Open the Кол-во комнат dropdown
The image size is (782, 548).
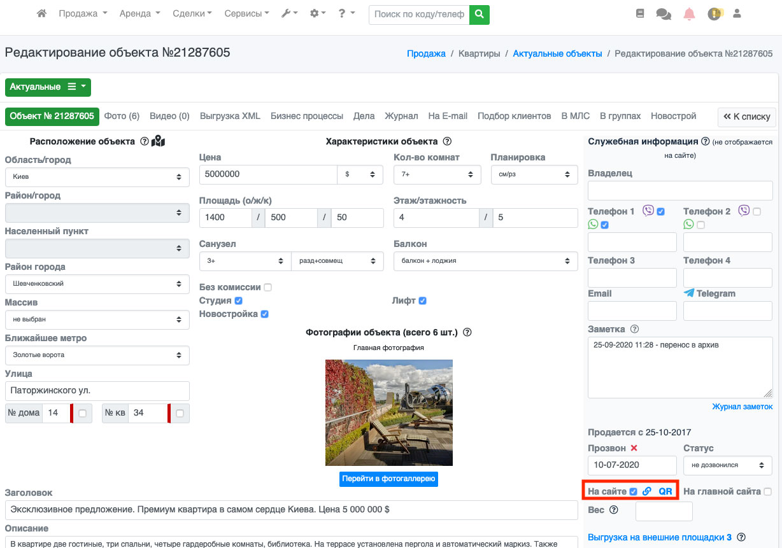point(436,174)
